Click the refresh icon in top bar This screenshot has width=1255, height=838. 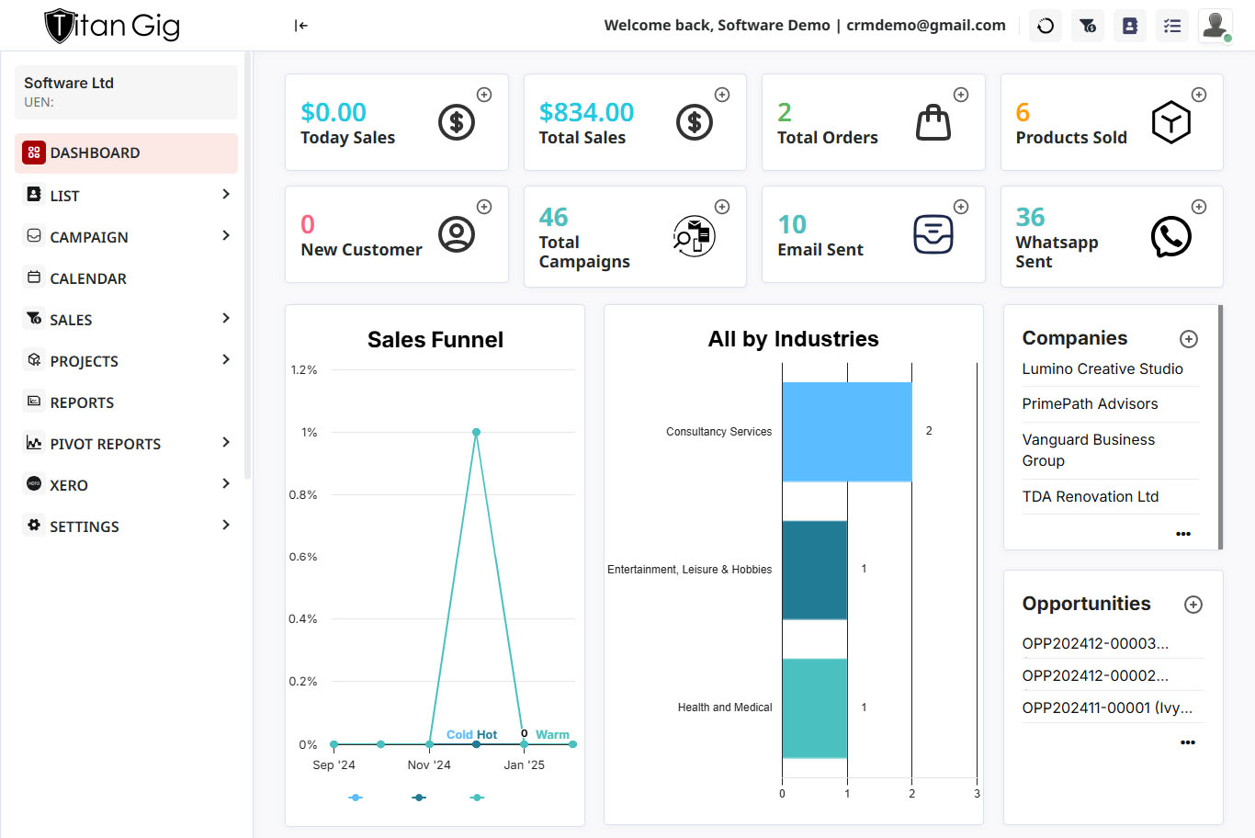pyautogui.click(x=1046, y=26)
